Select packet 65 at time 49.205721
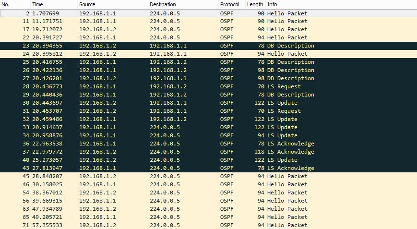The width and height of the screenshot is (417, 229). point(208,217)
